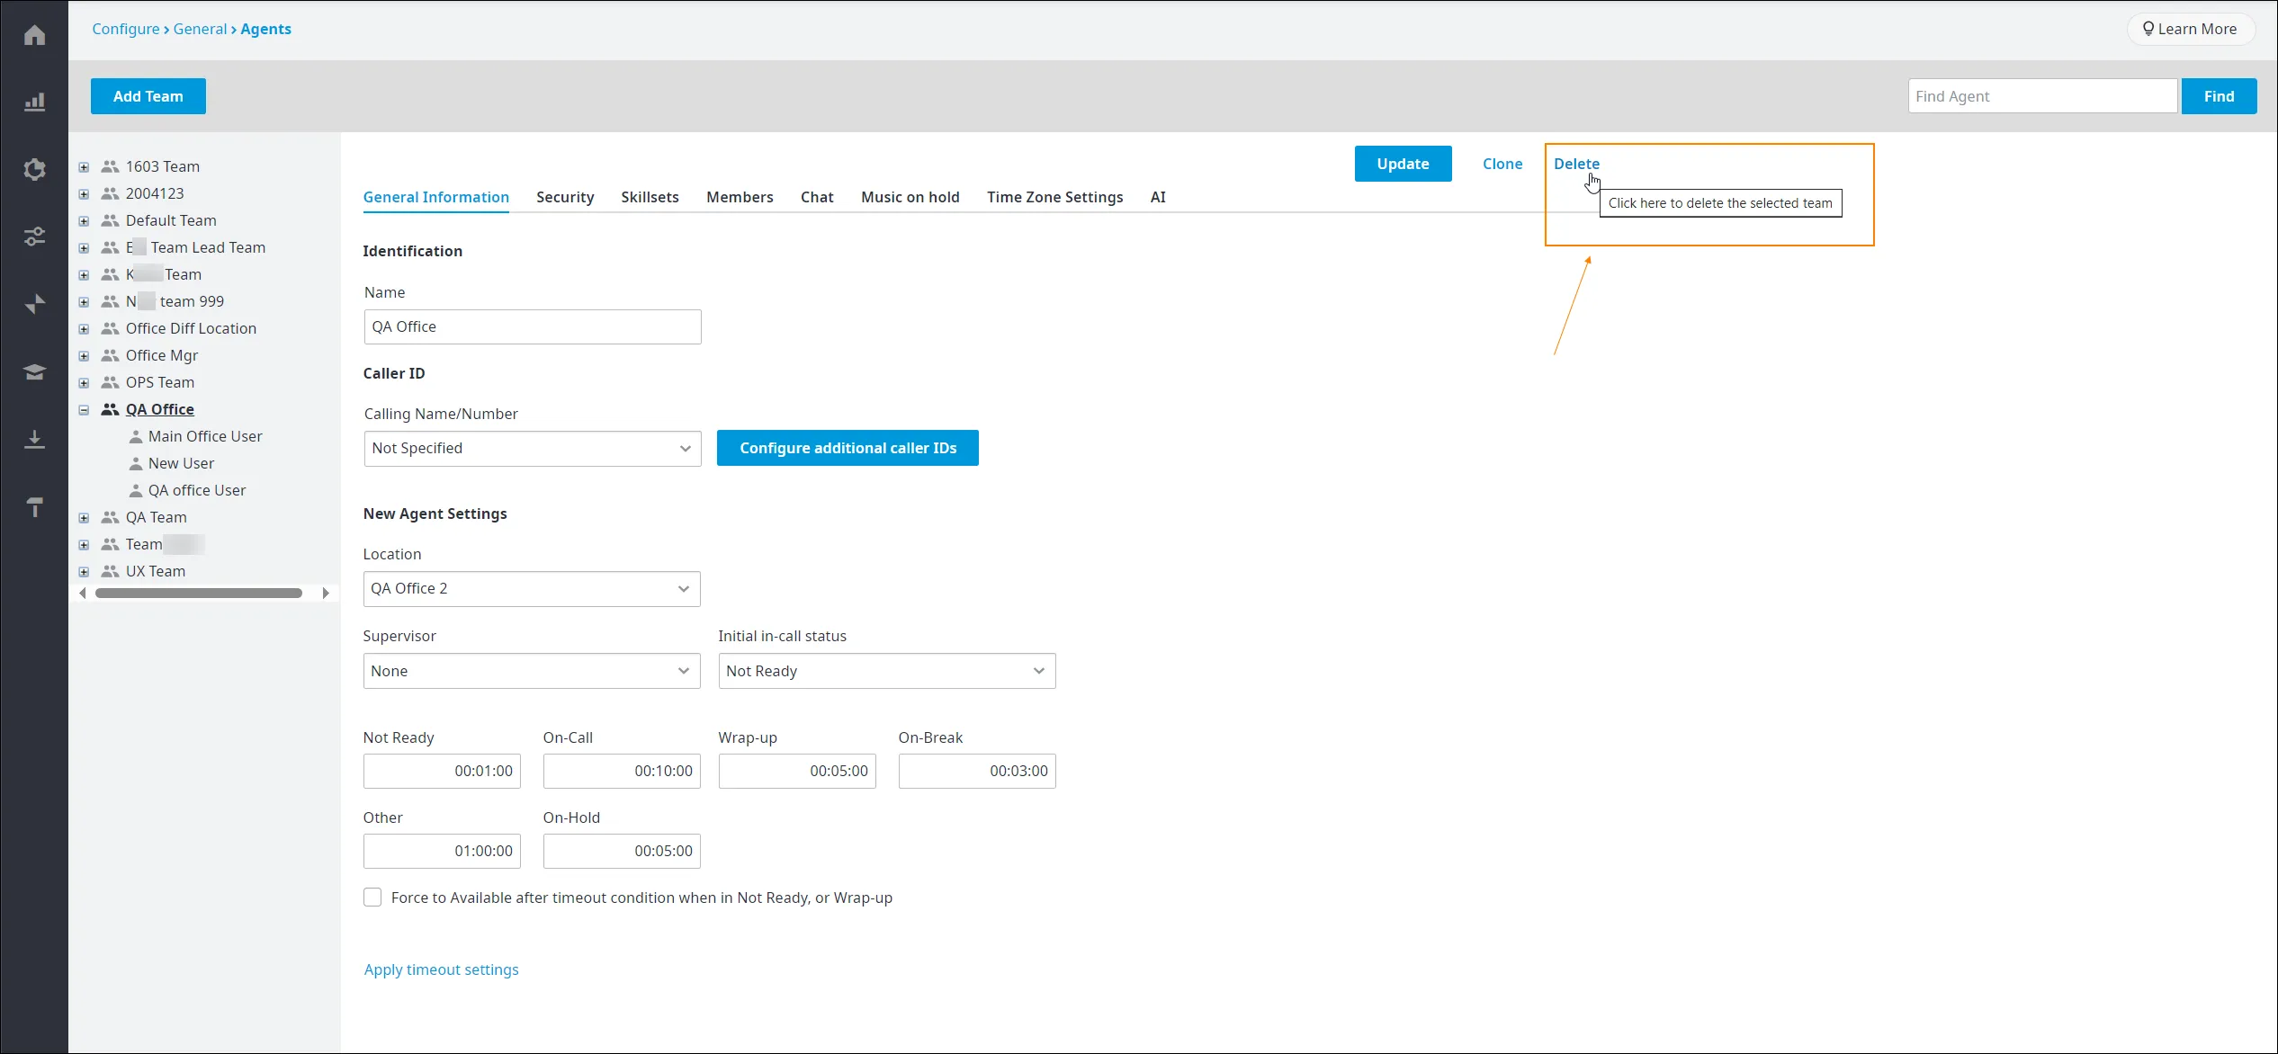Click the Clone link

(x=1502, y=164)
